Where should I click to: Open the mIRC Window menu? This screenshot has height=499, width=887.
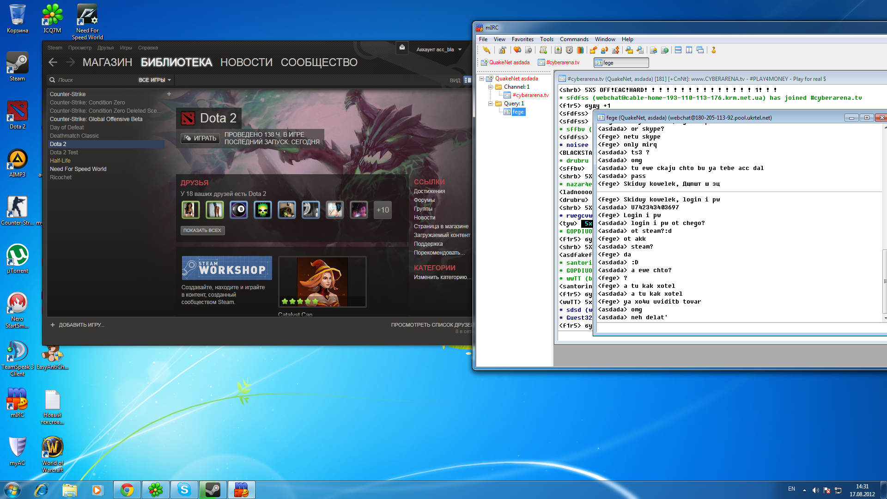coord(605,39)
